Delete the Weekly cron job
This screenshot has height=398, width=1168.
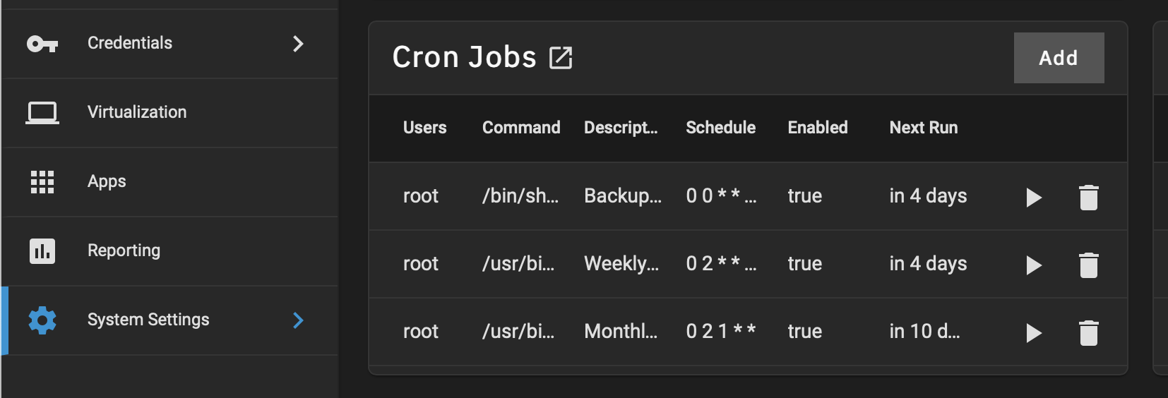click(x=1089, y=265)
